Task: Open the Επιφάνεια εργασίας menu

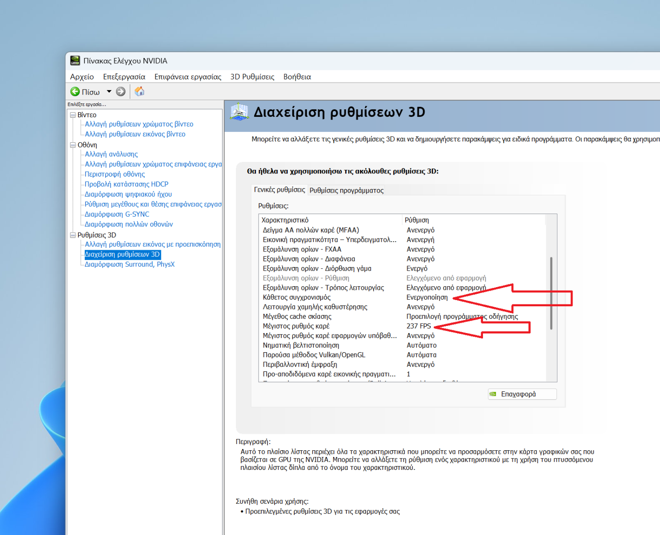Action: coord(188,77)
